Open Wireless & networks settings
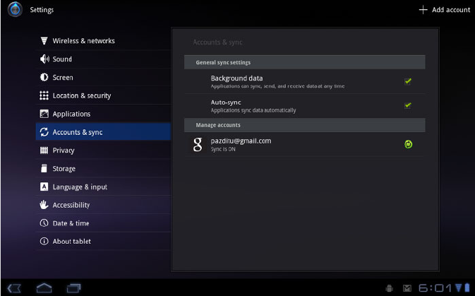 (x=83, y=41)
